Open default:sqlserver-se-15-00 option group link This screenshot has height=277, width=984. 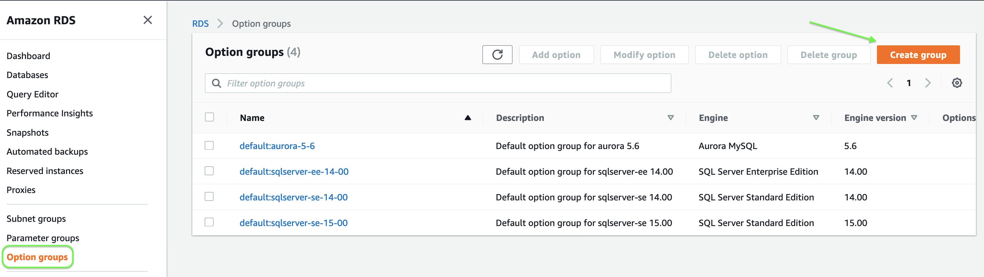click(293, 223)
